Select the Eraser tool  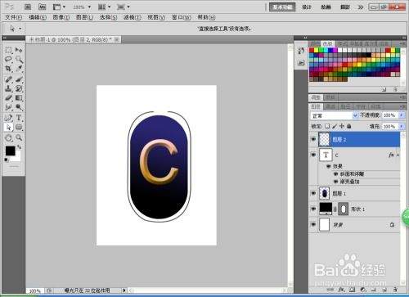click(x=8, y=97)
